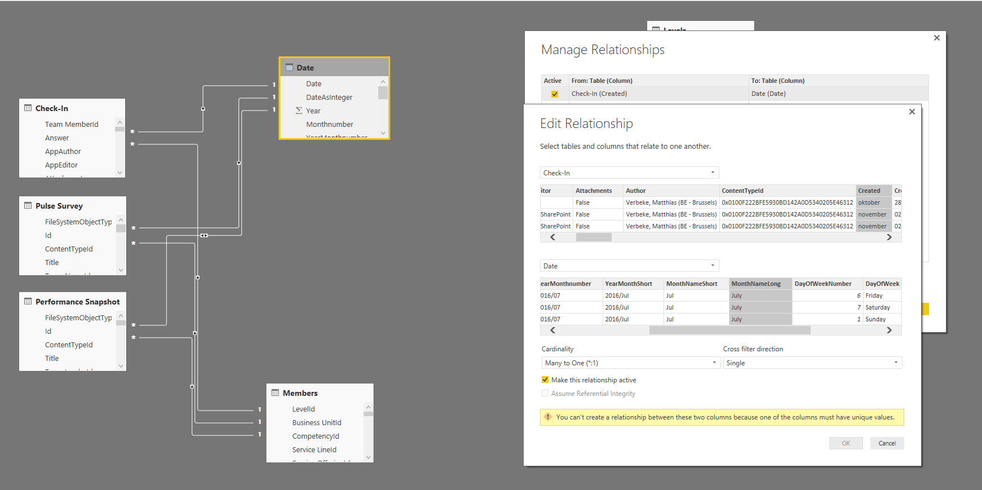Click the Check-In preview horizontal scrollbar thumb
The width and height of the screenshot is (982, 490).
click(594, 237)
